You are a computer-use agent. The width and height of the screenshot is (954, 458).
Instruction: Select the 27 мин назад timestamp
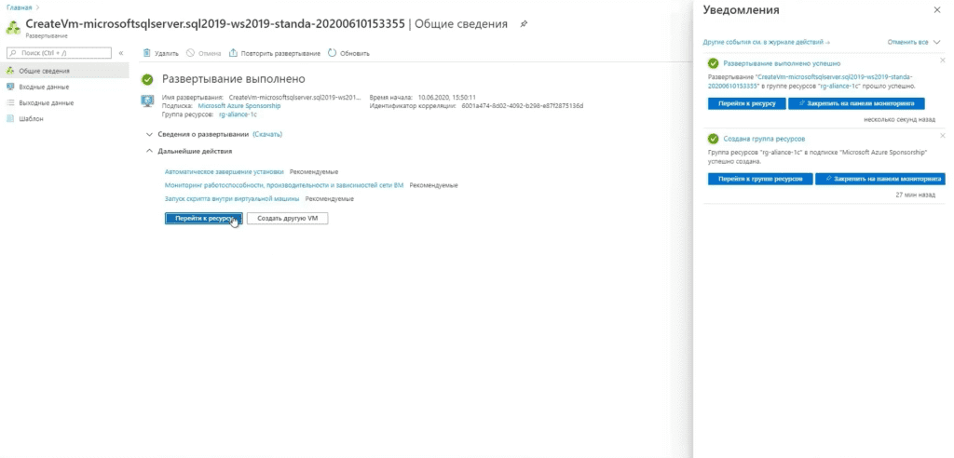click(916, 195)
